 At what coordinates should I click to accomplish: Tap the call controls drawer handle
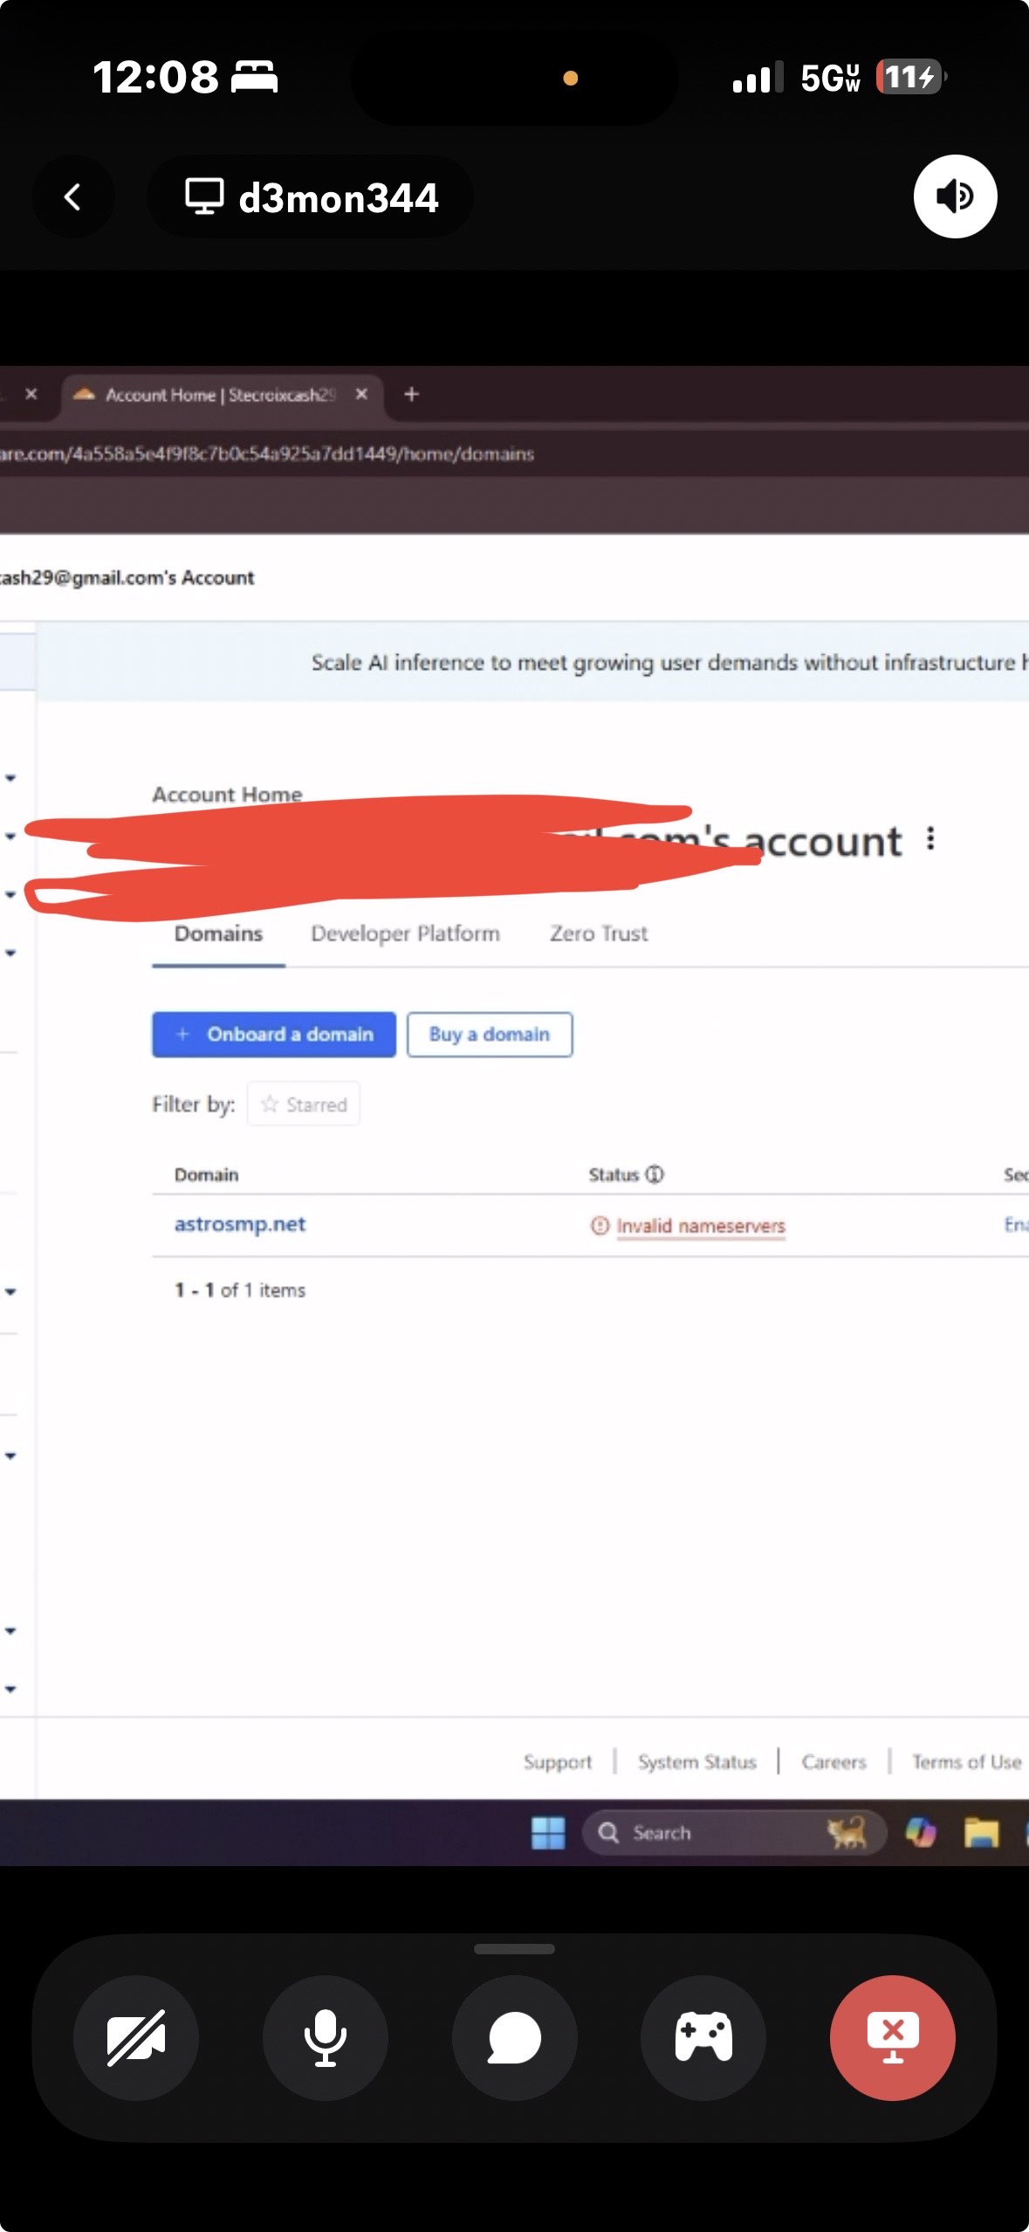pos(514,1948)
